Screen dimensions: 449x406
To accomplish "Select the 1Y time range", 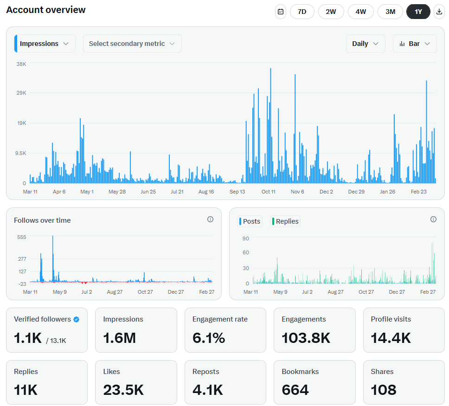I will tap(418, 12).
